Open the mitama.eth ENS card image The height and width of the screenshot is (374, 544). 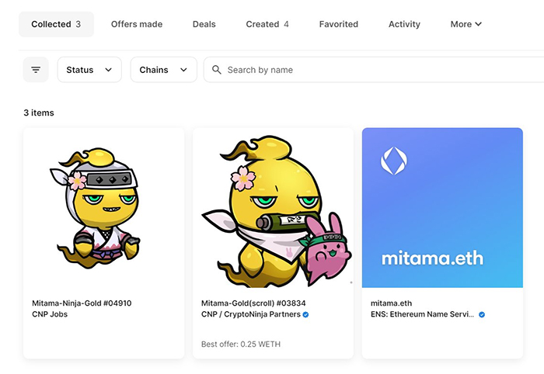442,208
